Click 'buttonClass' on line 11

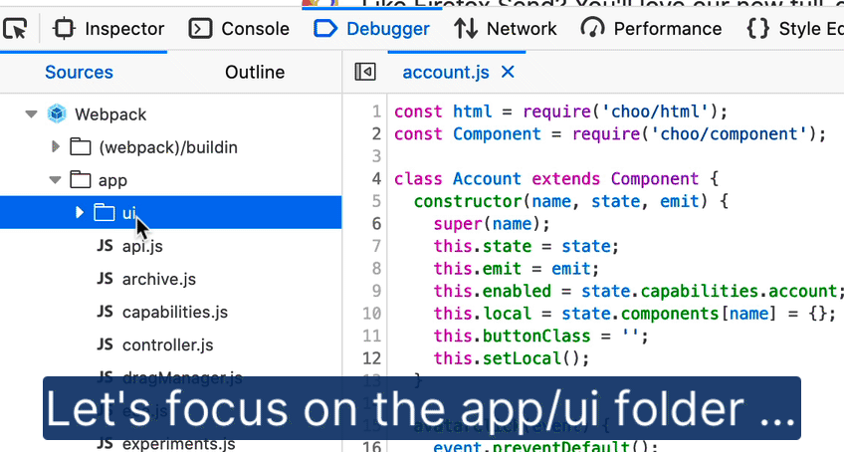pyautogui.click(x=536, y=336)
